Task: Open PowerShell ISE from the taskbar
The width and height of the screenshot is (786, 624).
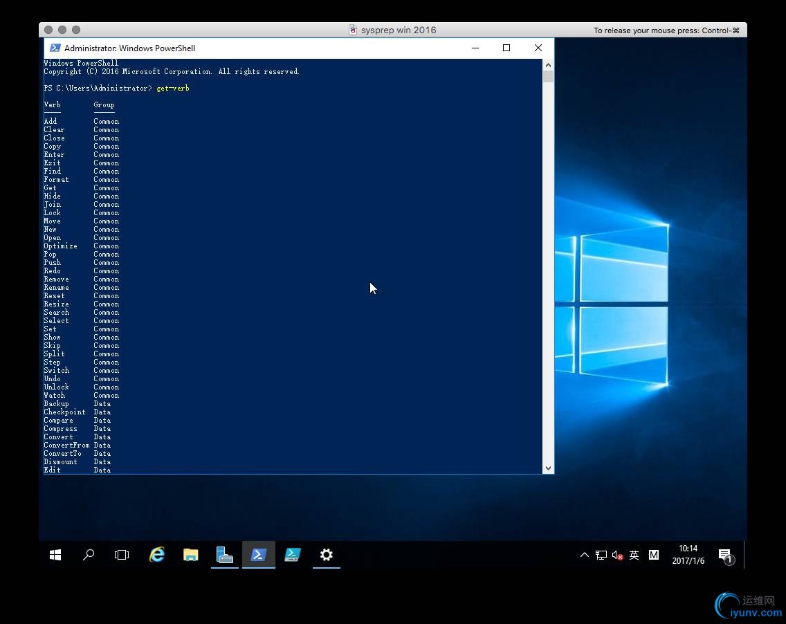Action: 293,555
